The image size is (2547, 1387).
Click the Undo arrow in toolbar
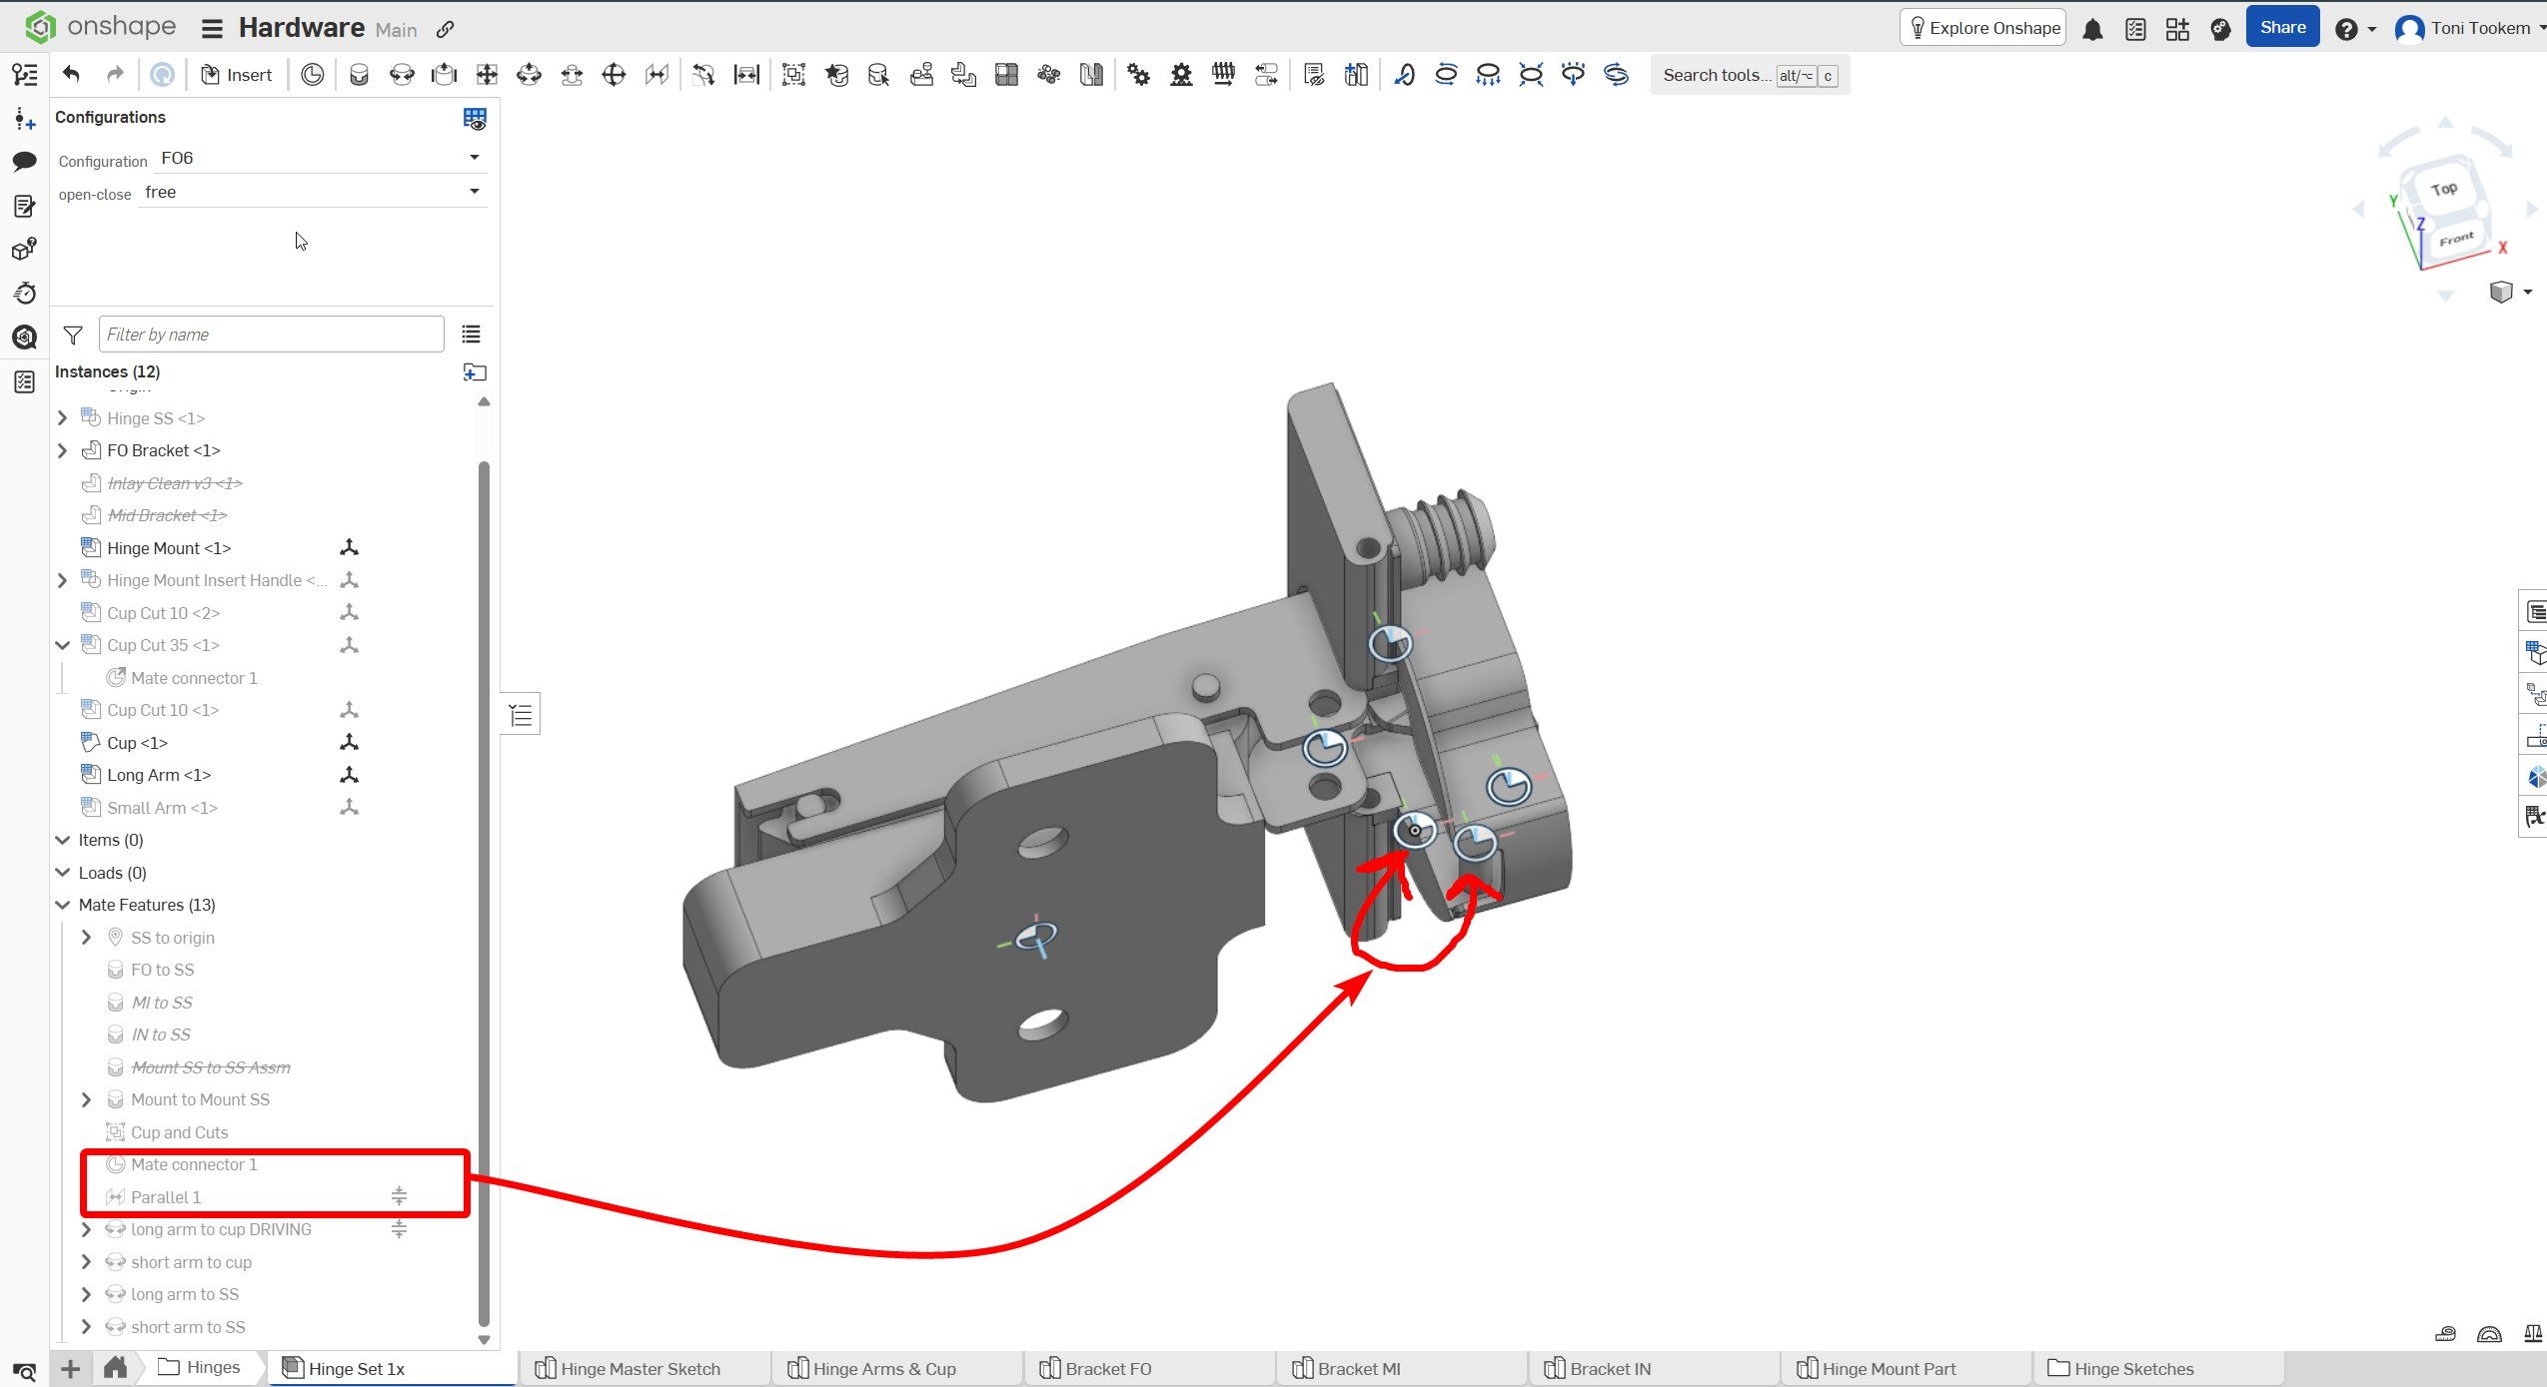point(71,75)
